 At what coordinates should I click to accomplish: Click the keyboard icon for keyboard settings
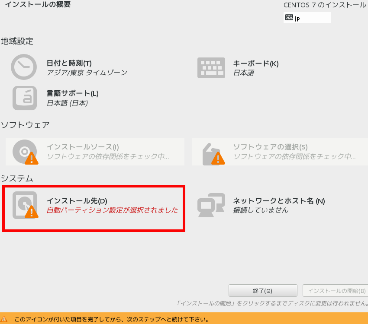point(211,68)
